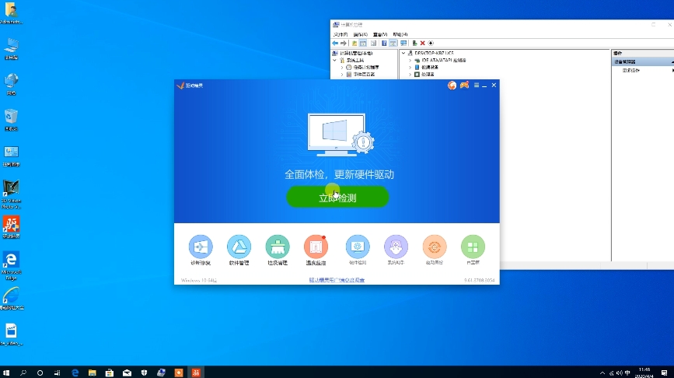Viewport: 674px width, 378px height.
Task: Expand the 事件查看器 tree node
Action: (x=342, y=75)
